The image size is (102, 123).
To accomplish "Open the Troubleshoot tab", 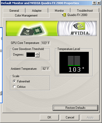I will 85,11.
